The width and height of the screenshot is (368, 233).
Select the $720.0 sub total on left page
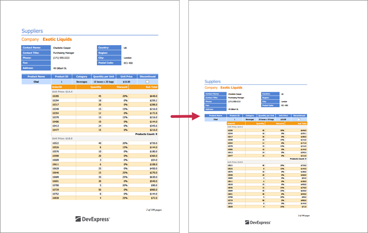point(154,143)
